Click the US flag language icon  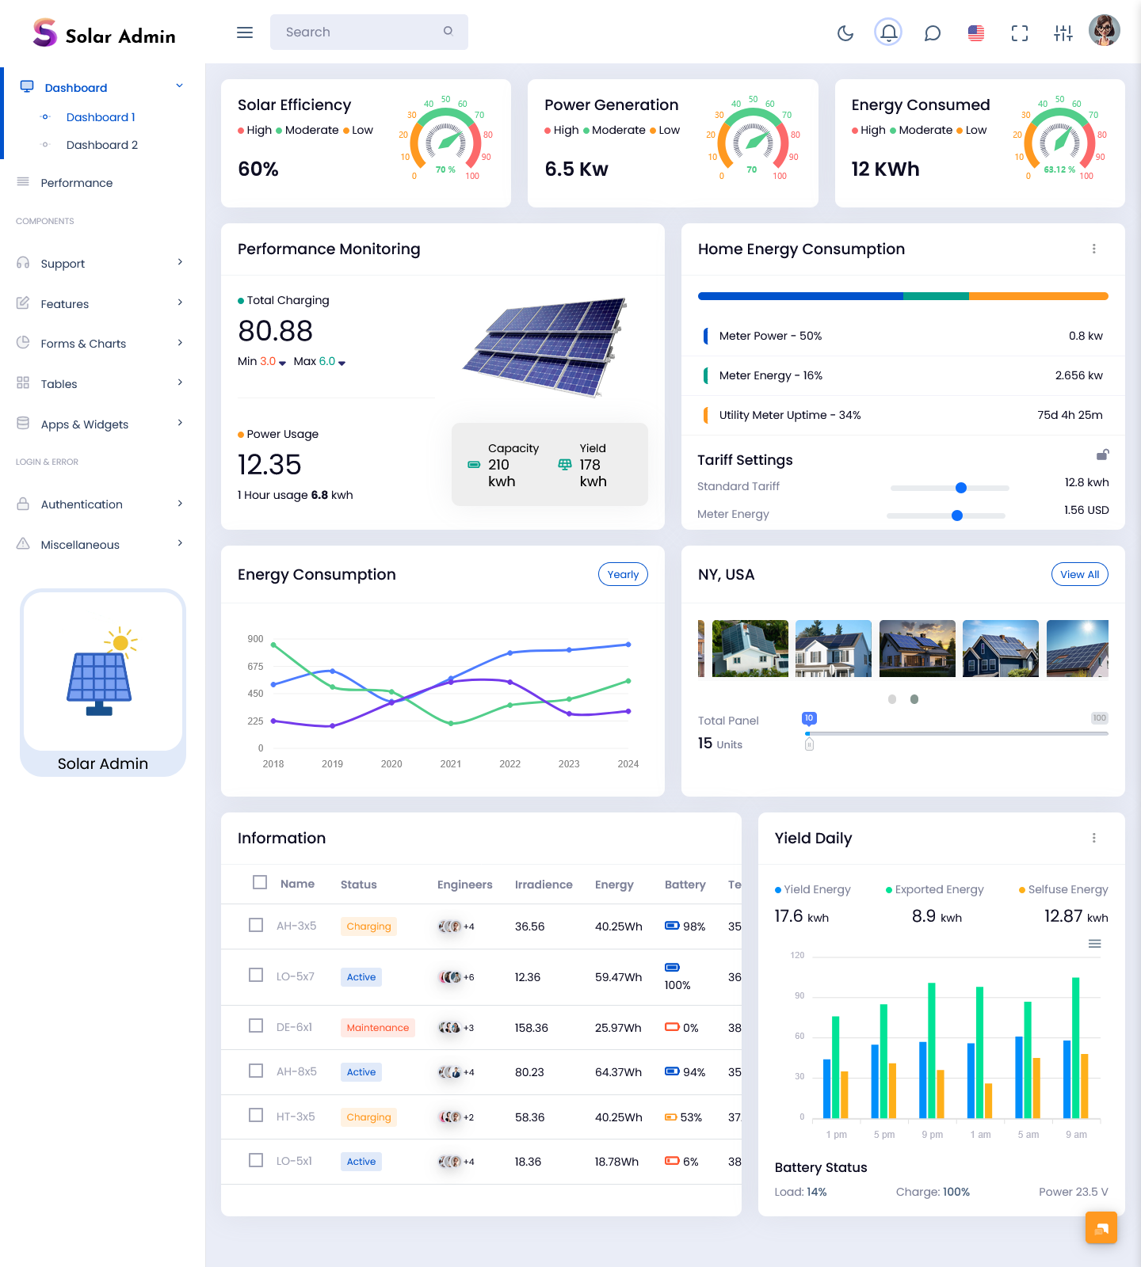[x=976, y=32]
